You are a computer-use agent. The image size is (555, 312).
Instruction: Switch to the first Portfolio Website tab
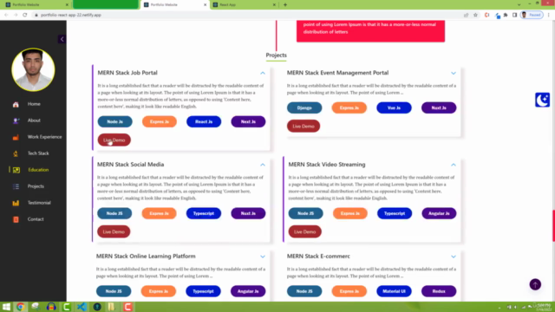pos(36,5)
